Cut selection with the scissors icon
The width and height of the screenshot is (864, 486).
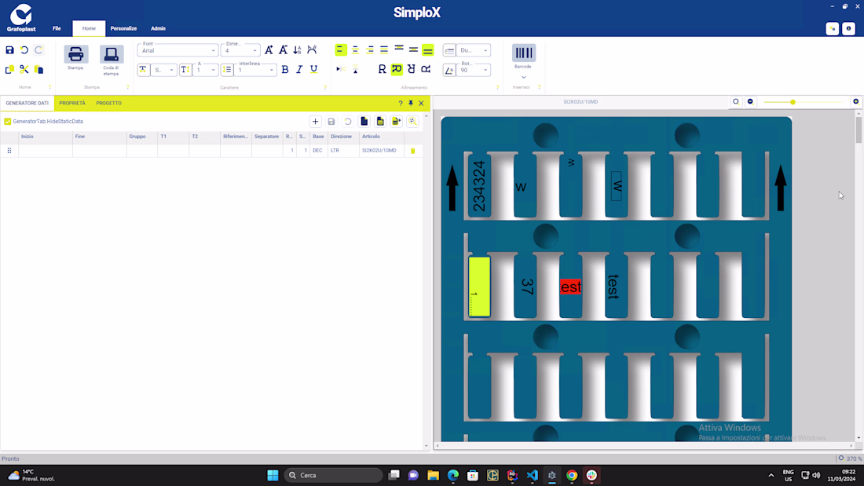click(x=24, y=69)
